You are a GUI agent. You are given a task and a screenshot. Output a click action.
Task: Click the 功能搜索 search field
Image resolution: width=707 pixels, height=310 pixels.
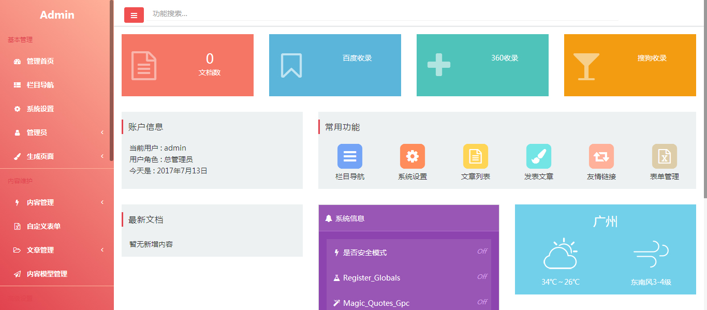383,14
